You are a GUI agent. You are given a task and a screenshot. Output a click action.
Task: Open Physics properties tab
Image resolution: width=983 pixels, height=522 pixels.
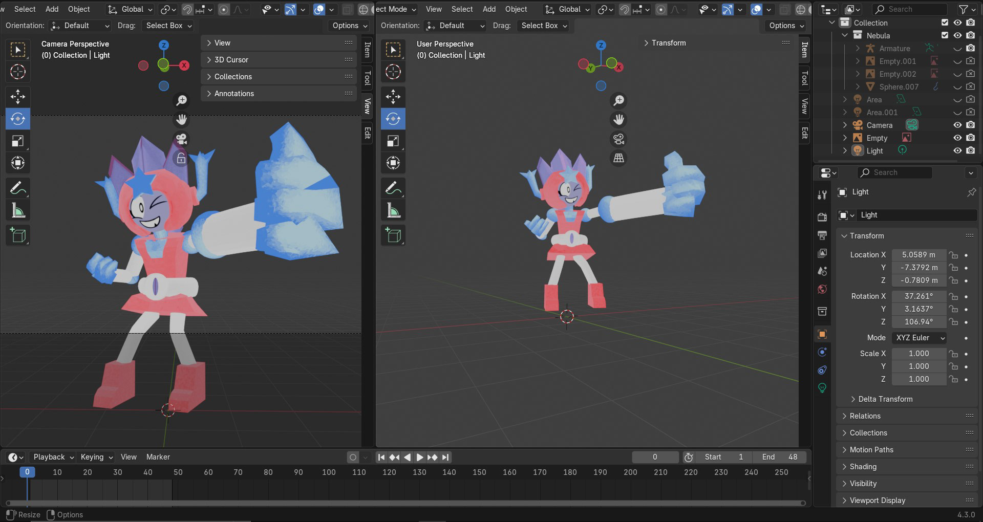pyautogui.click(x=822, y=352)
